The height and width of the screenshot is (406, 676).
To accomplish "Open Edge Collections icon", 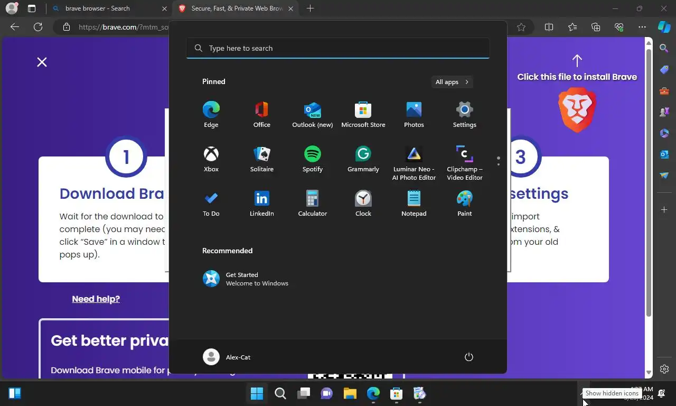I will (x=596, y=27).
